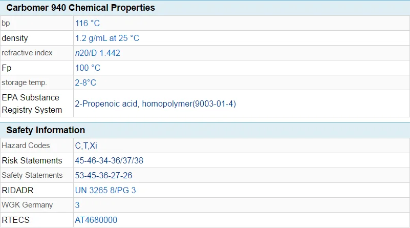Open the 2-Propenoic acid homopolymer link
410x228 pixels.
pos(155,103)
